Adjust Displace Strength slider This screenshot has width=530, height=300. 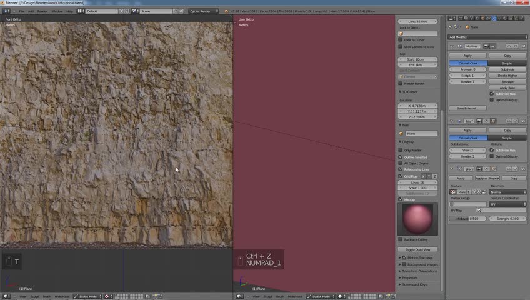coord(507,219)
